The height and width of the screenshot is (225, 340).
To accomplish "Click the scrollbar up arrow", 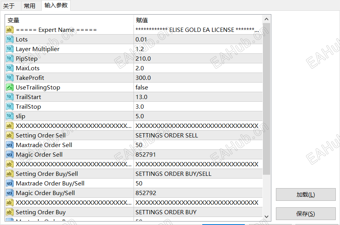I will [x=266, y=19].
